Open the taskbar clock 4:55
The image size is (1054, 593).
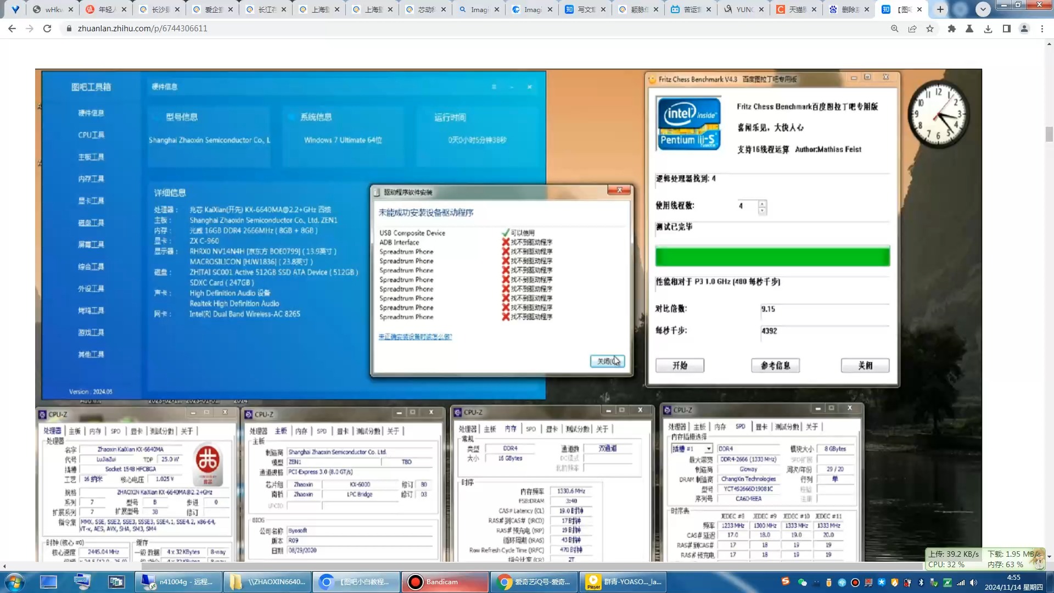click(1014, 582)
